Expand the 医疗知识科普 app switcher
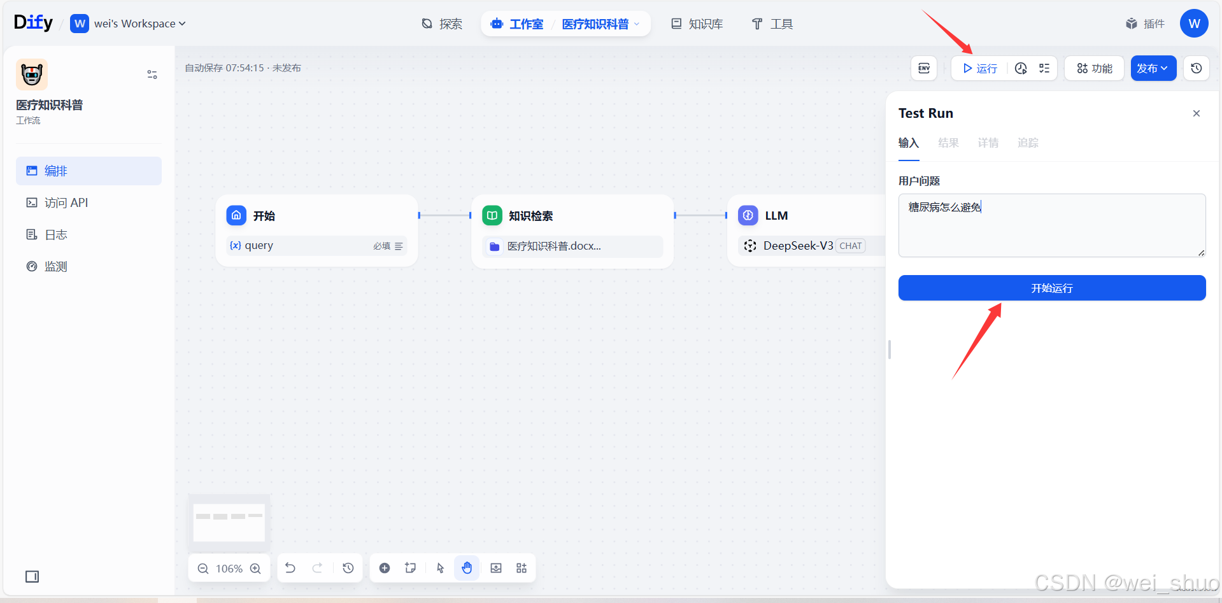 point(600,24)
